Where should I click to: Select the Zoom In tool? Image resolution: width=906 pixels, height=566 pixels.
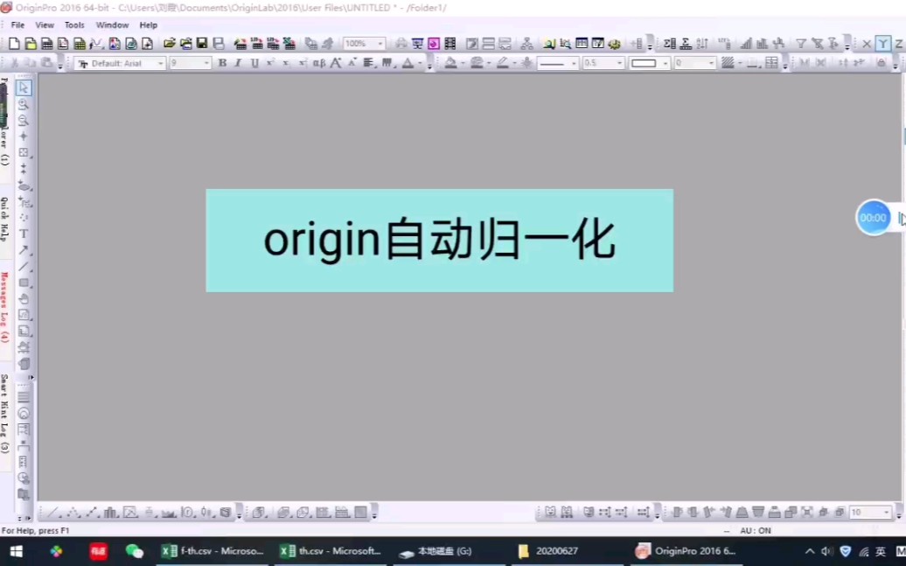click(24, 104)
